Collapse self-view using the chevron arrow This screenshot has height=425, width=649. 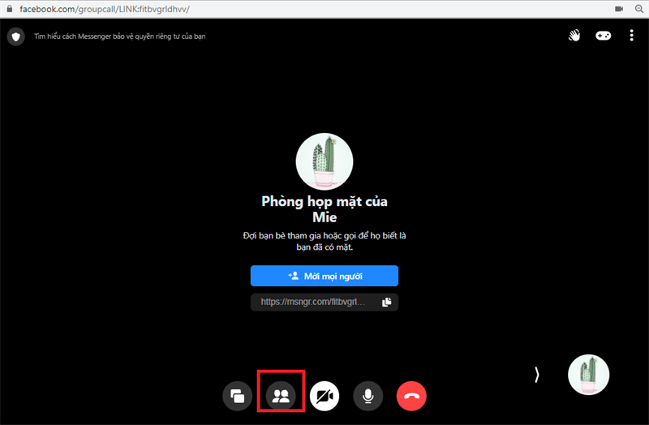click(x=537, y=375)
